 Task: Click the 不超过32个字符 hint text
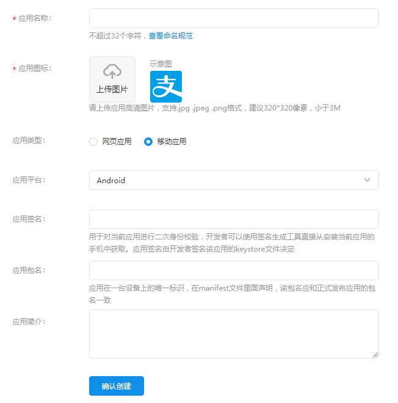[x=115, y=36]
